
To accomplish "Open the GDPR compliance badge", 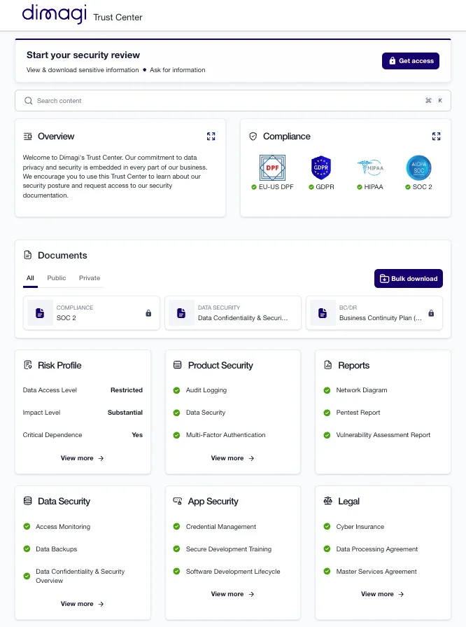I will pyautogui.click(x=321, y=172).
